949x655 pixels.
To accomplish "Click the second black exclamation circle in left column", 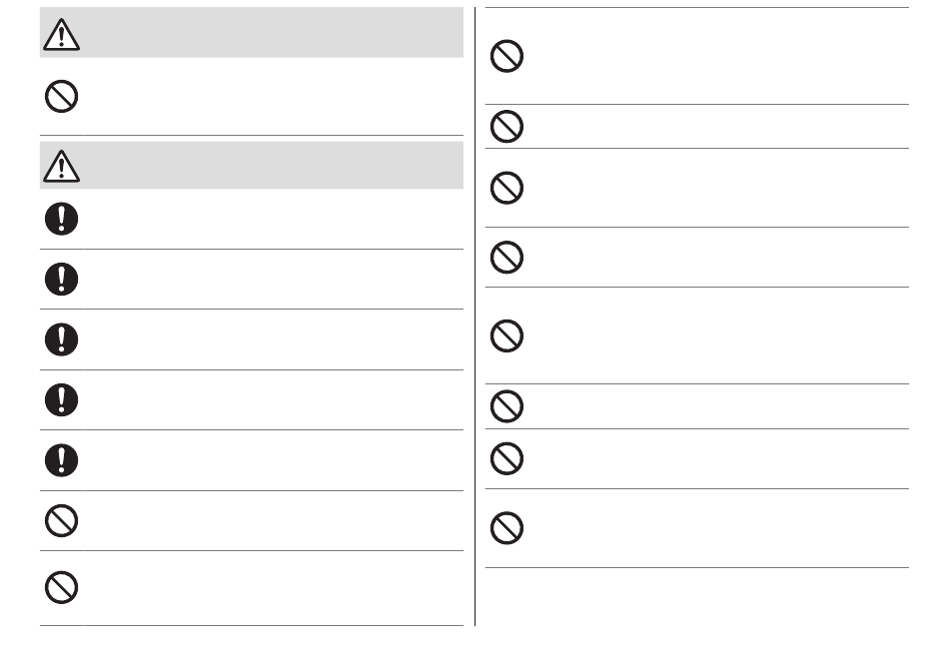I will (61, 279).
